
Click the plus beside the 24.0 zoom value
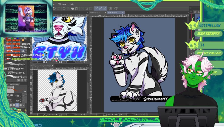53,114
